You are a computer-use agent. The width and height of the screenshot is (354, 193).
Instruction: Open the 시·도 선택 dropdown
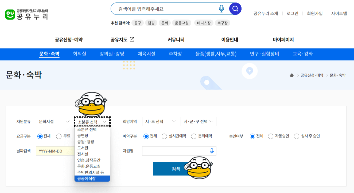(160, 122)
